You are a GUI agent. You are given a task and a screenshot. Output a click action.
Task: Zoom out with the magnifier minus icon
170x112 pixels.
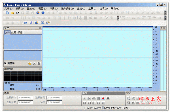[x=133, y=98]
